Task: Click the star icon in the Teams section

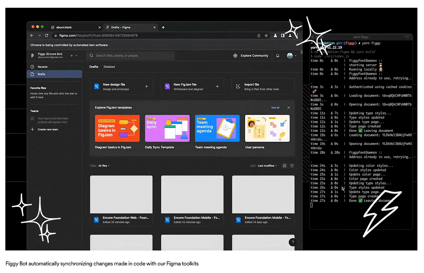Action: [x=32, y=118]
